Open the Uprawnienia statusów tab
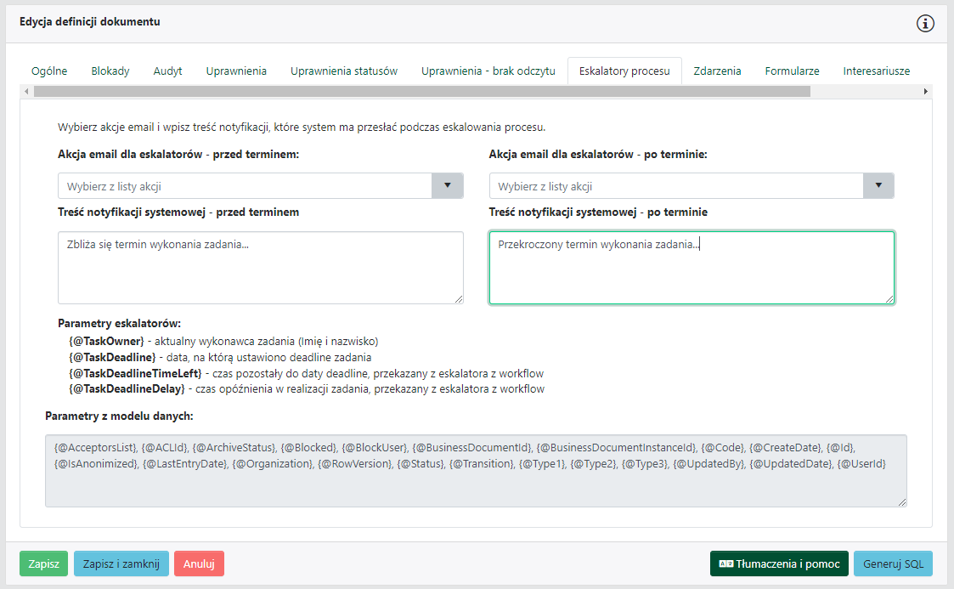The width and height of the screenshot is (954, 589). coord(344,71)
